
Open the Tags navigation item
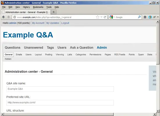(x=50, y=47)
